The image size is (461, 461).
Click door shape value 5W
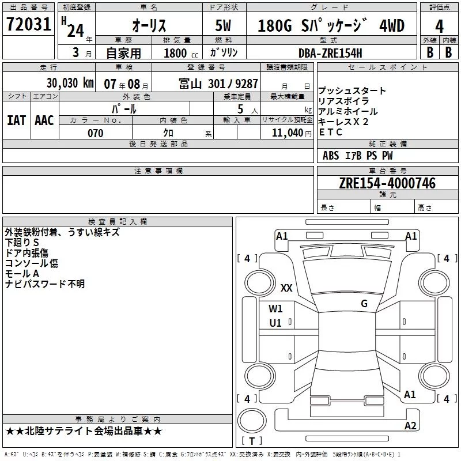[223, 25]
